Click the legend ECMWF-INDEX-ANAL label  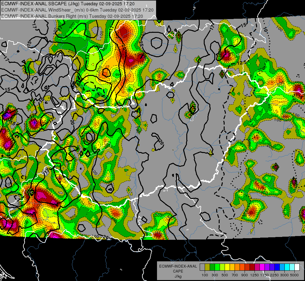(178, 266)
